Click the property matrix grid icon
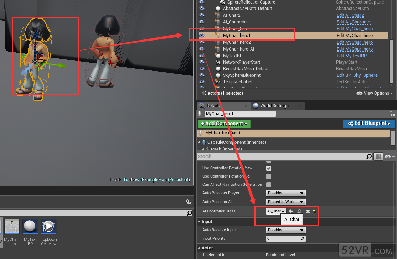Viewport: 397px width, 259px height. tap(378, 157)
